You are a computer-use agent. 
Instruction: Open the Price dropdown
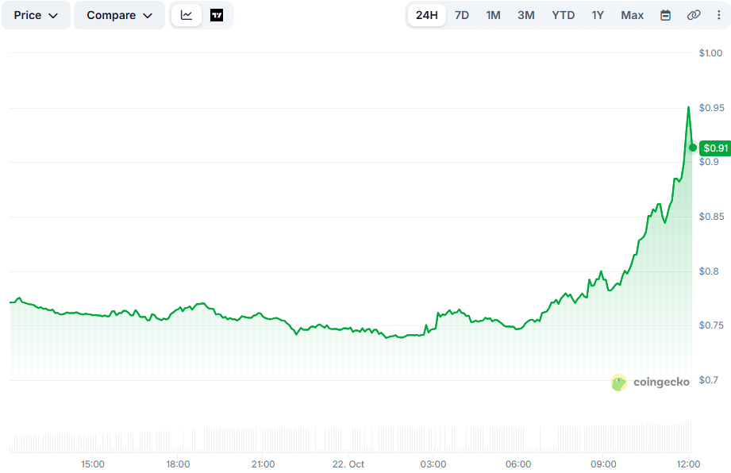36,15
